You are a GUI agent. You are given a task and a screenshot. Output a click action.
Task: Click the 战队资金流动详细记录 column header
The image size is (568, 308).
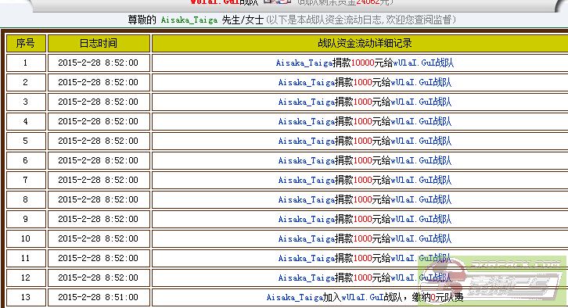(x=365, y=44)
